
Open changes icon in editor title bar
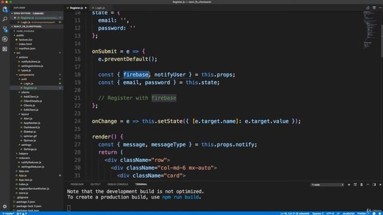(367, 8)
